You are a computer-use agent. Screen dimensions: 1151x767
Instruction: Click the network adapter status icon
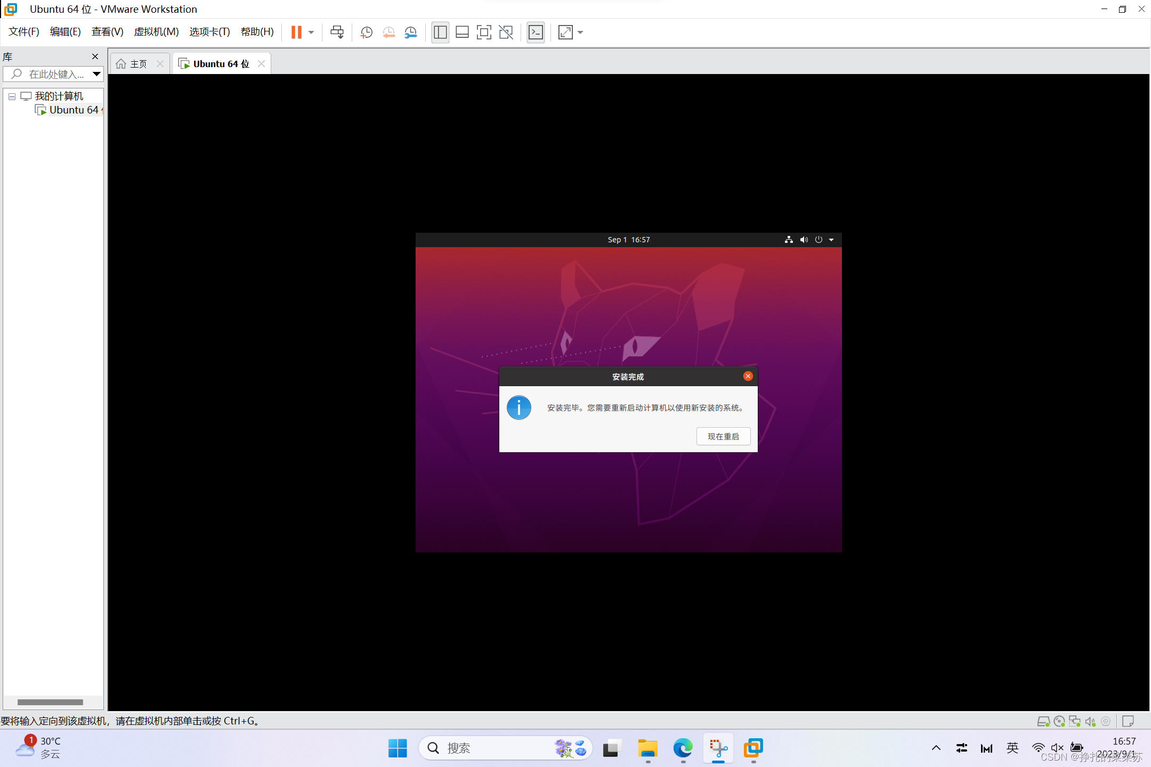point(1075,721)
